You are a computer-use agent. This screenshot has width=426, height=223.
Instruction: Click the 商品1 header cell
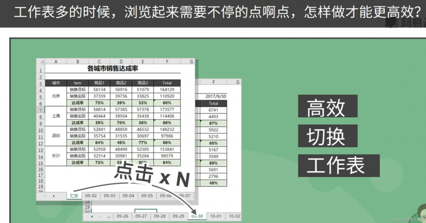click(x=99, y=83)
